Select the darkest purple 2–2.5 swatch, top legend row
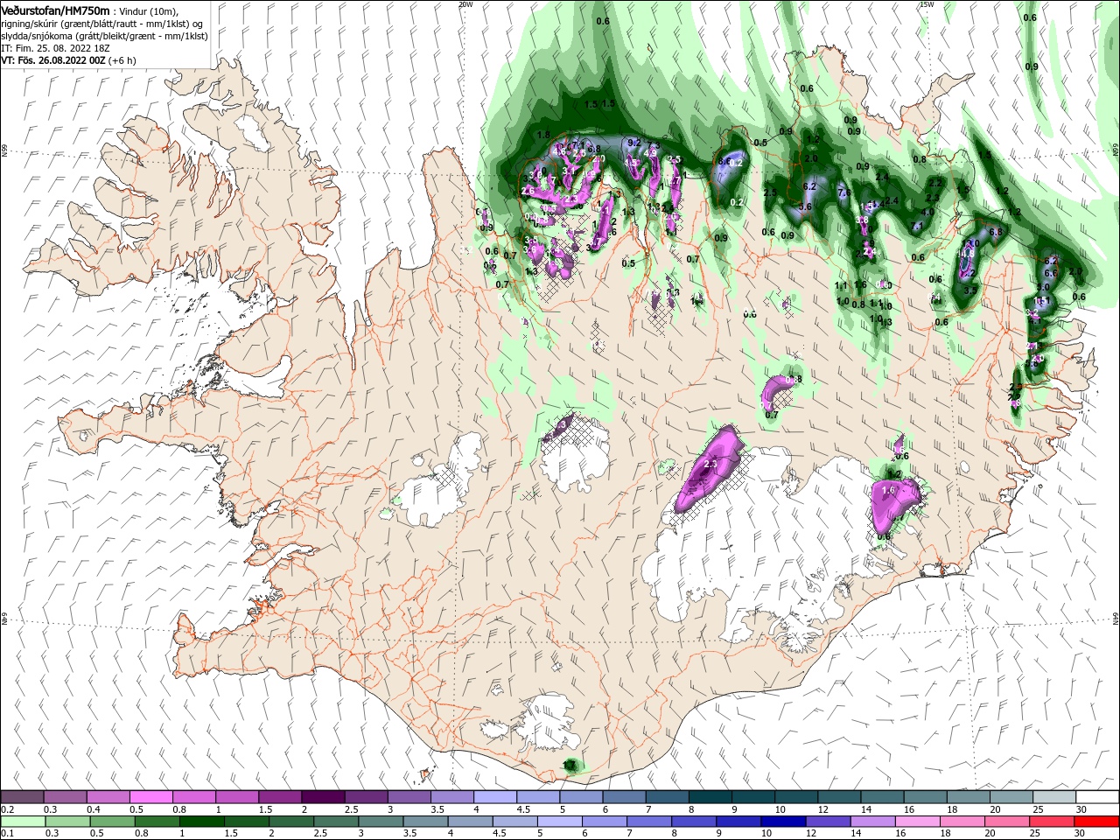 point(323,797)
